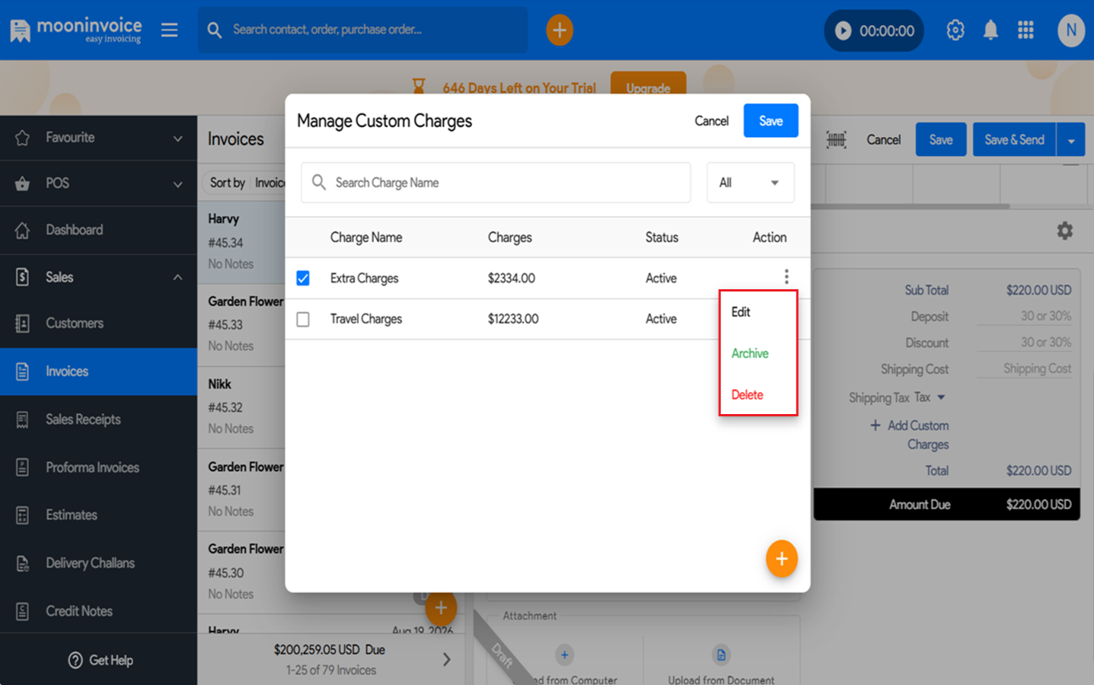
Task: Open the apps grid icon
Action: 1025,30
